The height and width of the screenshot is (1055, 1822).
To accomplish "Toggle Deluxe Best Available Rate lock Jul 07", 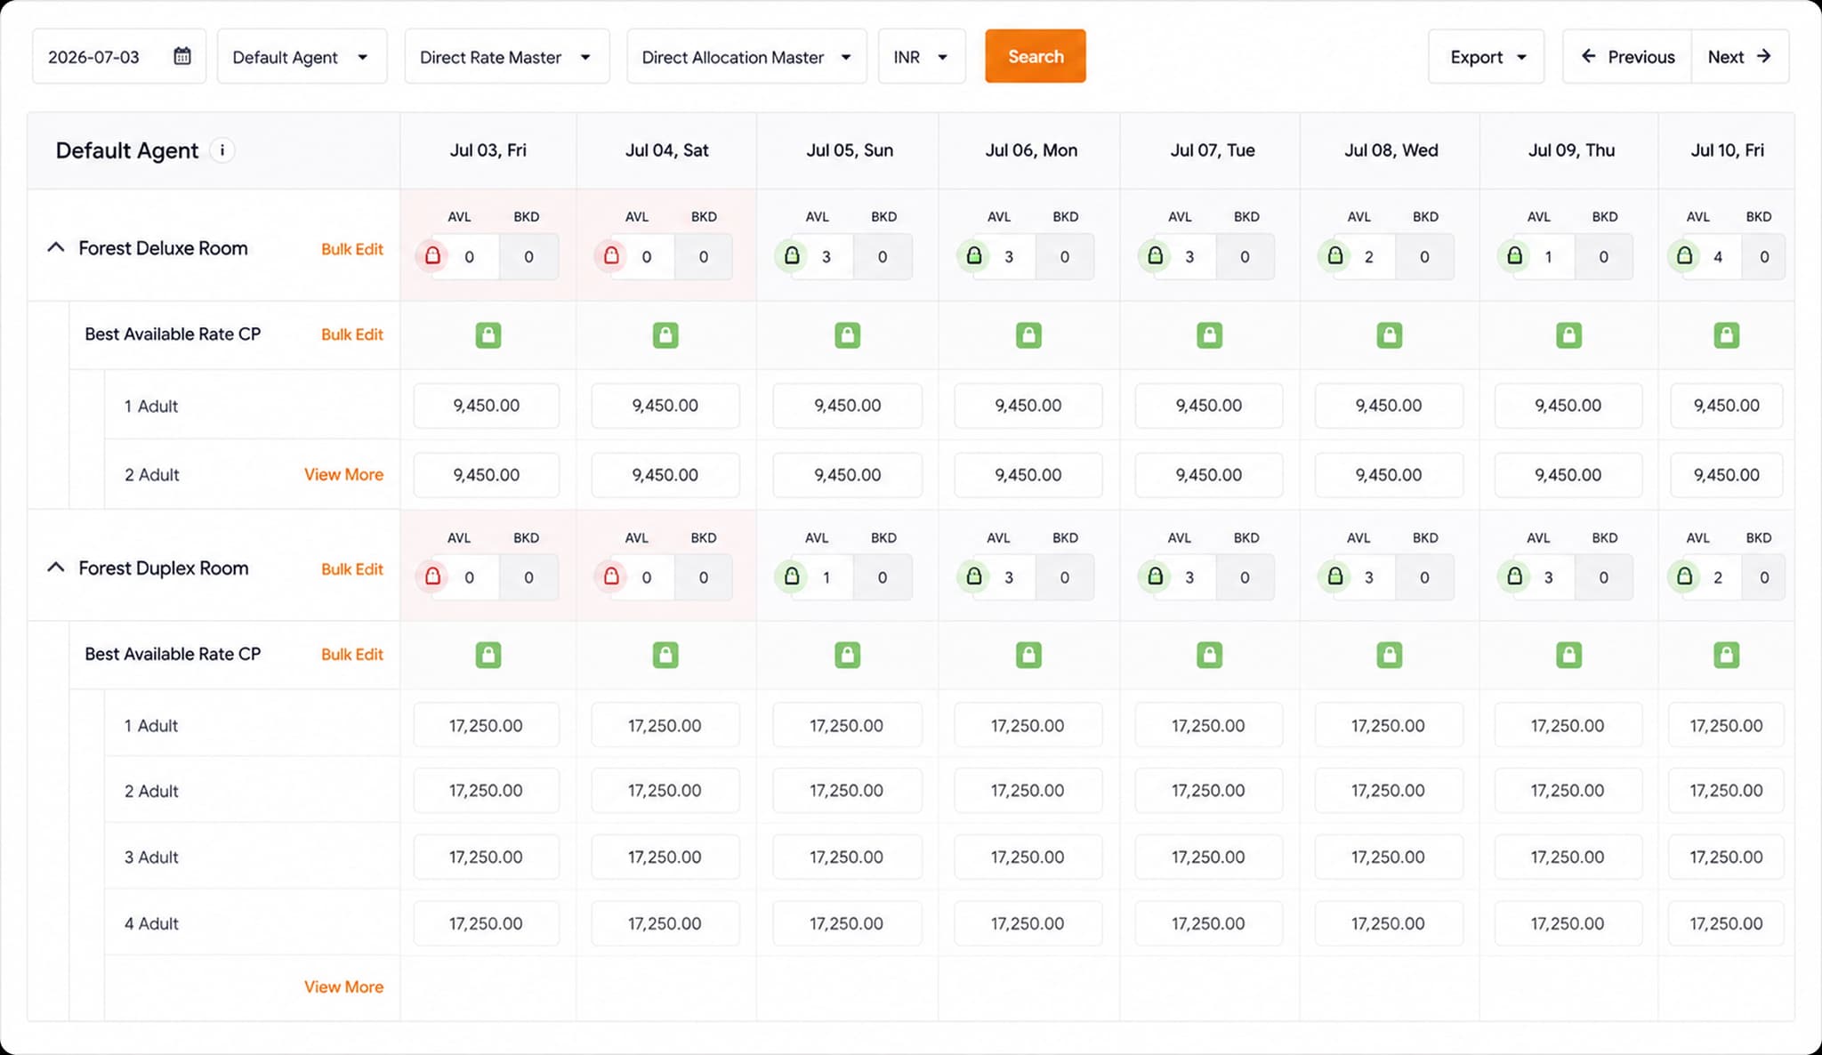I will coord(1209,335).
